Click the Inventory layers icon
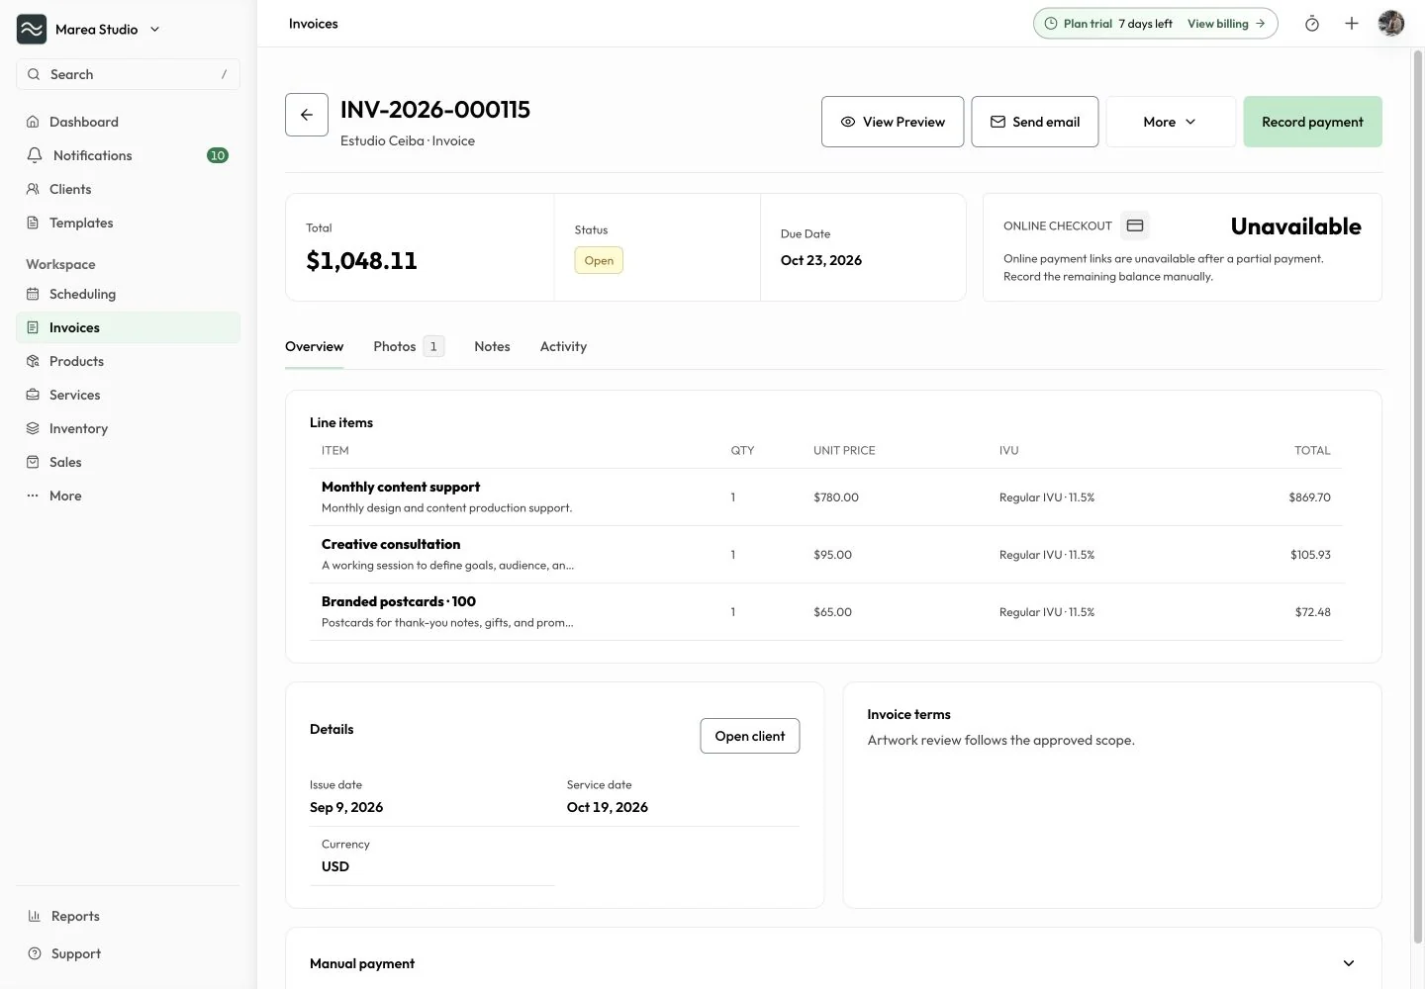The height and width of the screenshot is (989, 1425). (x=33, y=428)
